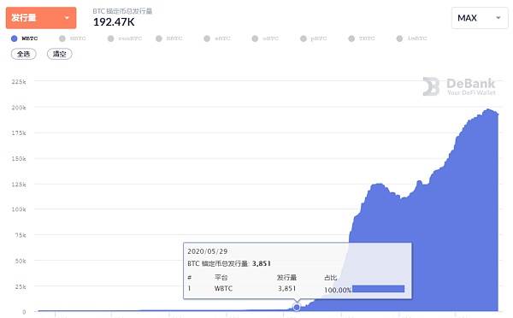Click the highlighted 2020/05/29 data point
513x318 pixels.
pos(297,307)
